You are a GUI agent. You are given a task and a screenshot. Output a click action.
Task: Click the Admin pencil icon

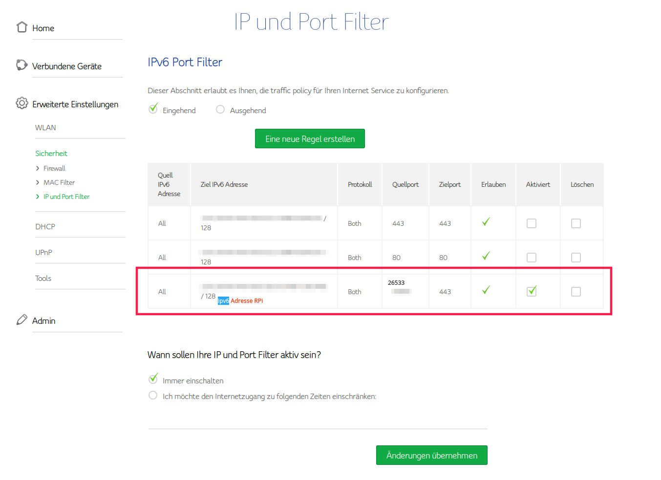[22, 320]
